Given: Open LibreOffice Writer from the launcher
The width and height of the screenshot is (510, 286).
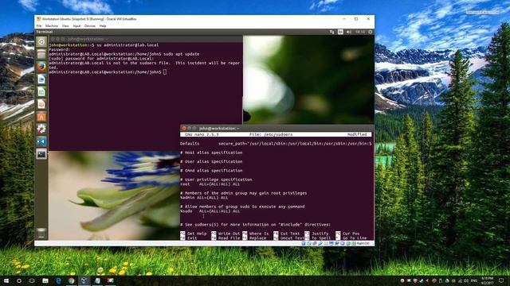Looking at the screenshot, I should coord(41,79).
